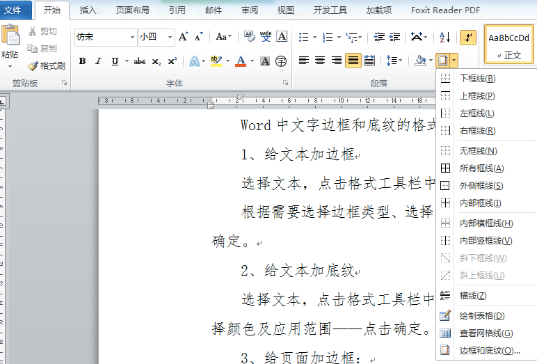Copy selection using 复制
The width and height of the screenshot is (537, 364).
click(42, 48)
